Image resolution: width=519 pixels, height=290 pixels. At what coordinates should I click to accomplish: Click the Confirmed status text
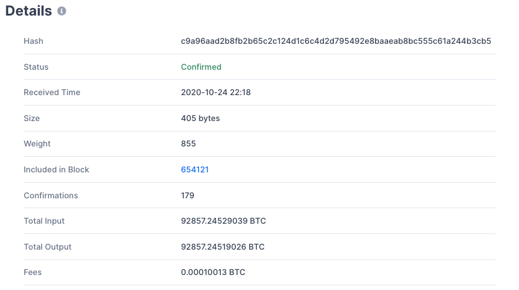(201, 67)
